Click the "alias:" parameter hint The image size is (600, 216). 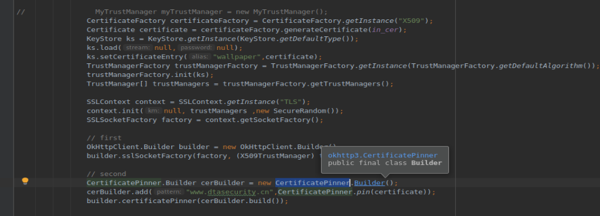pyautogui.click(x=201, y=57)
